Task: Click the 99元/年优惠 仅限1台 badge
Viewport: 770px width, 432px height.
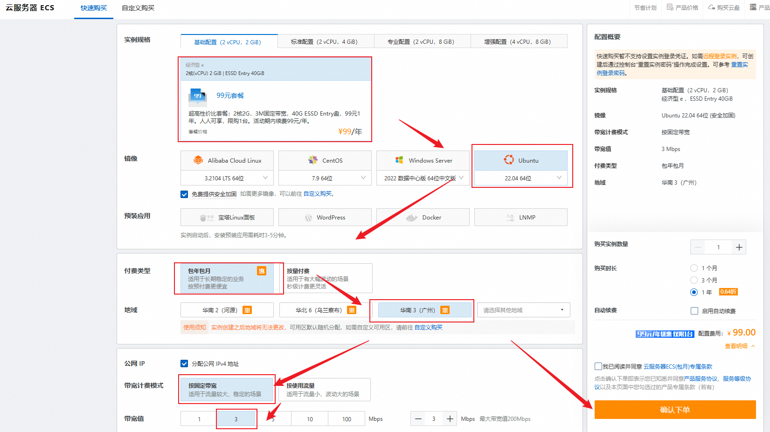Action: [665, 334]
